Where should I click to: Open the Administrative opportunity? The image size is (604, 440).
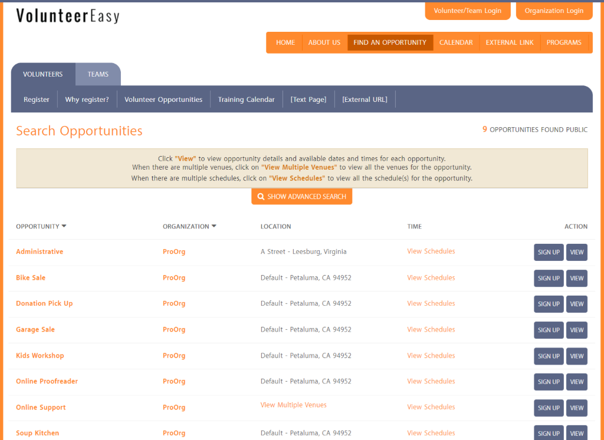(40, 252)
